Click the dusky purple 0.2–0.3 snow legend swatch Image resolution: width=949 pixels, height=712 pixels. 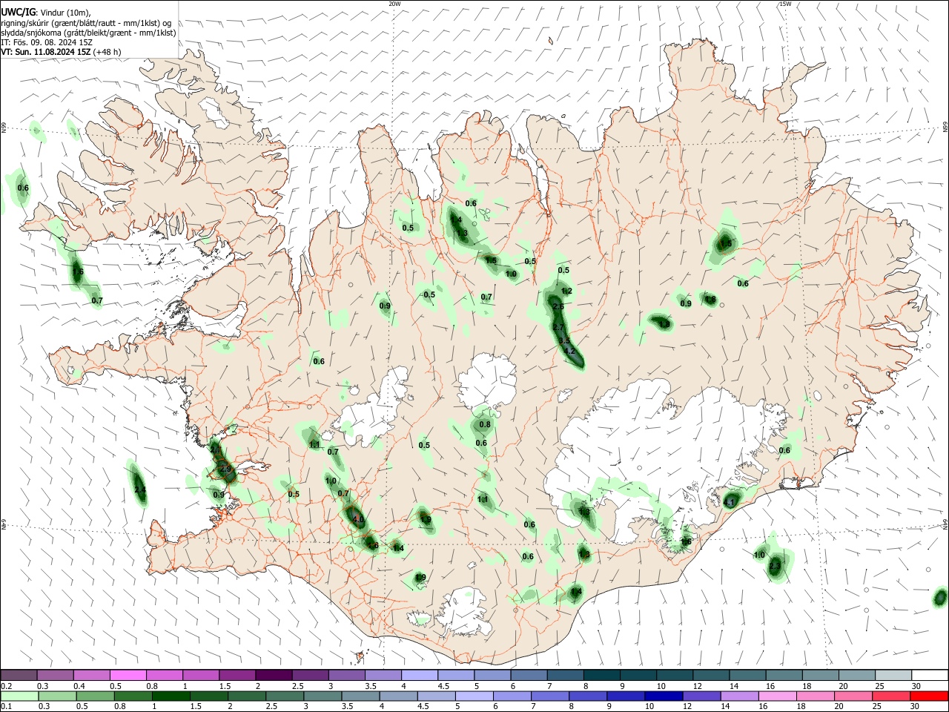tap(19, 675)
